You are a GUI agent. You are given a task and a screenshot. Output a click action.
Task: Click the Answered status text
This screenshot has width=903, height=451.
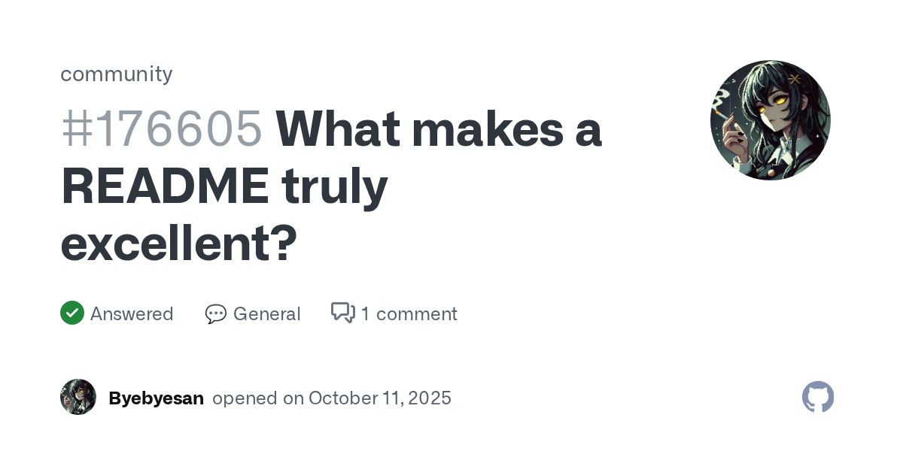click(132, 313)
